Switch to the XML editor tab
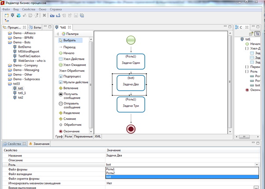The height and width of the screenshot is (189, 265). click(x=97, y=136)
